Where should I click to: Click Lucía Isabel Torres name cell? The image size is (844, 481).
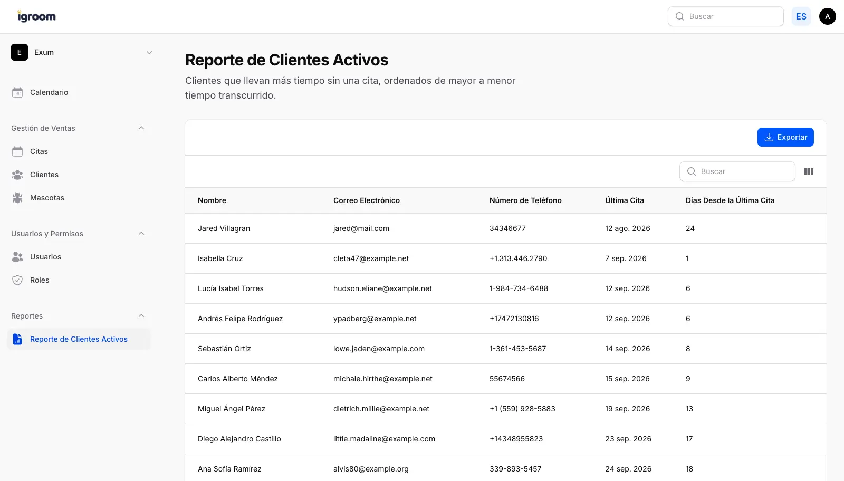pyautogui.click(x=231, y=288)
